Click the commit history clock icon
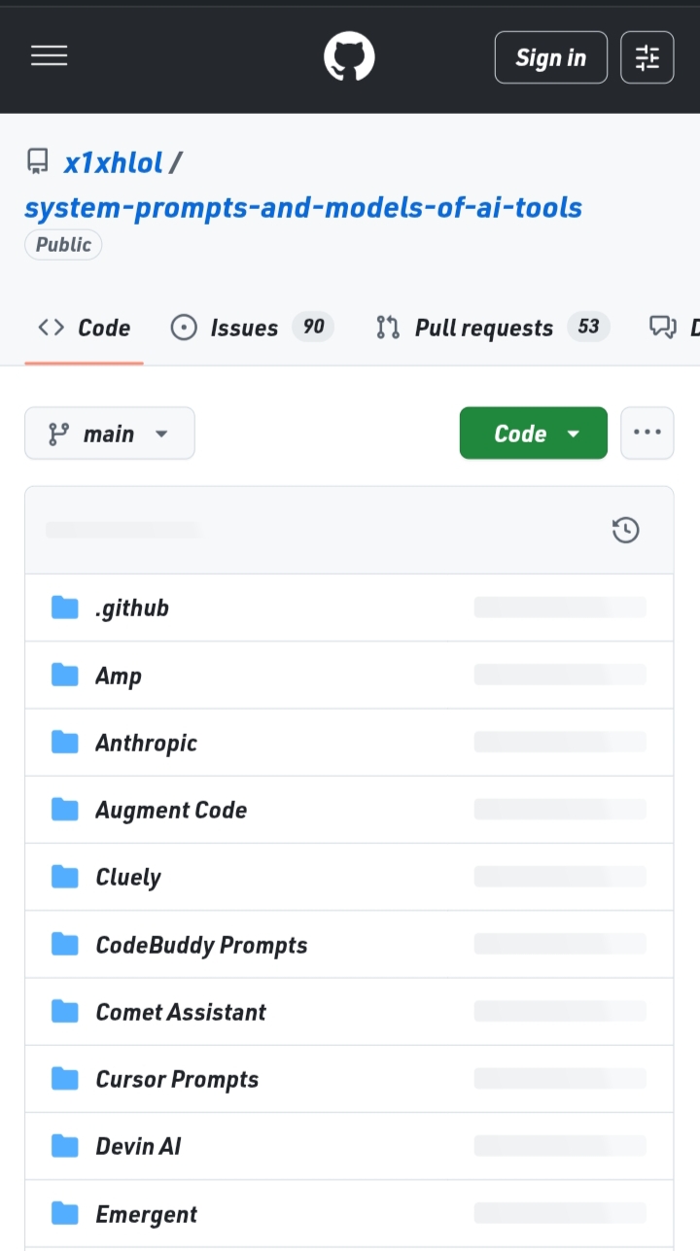 point(626,530)
